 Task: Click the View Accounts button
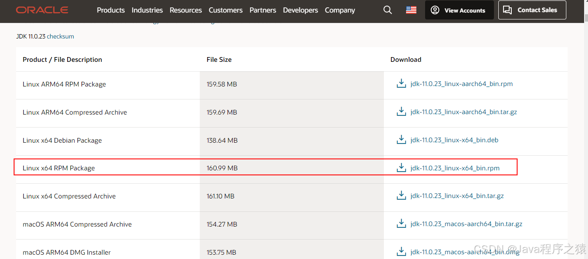pos(459,10)
